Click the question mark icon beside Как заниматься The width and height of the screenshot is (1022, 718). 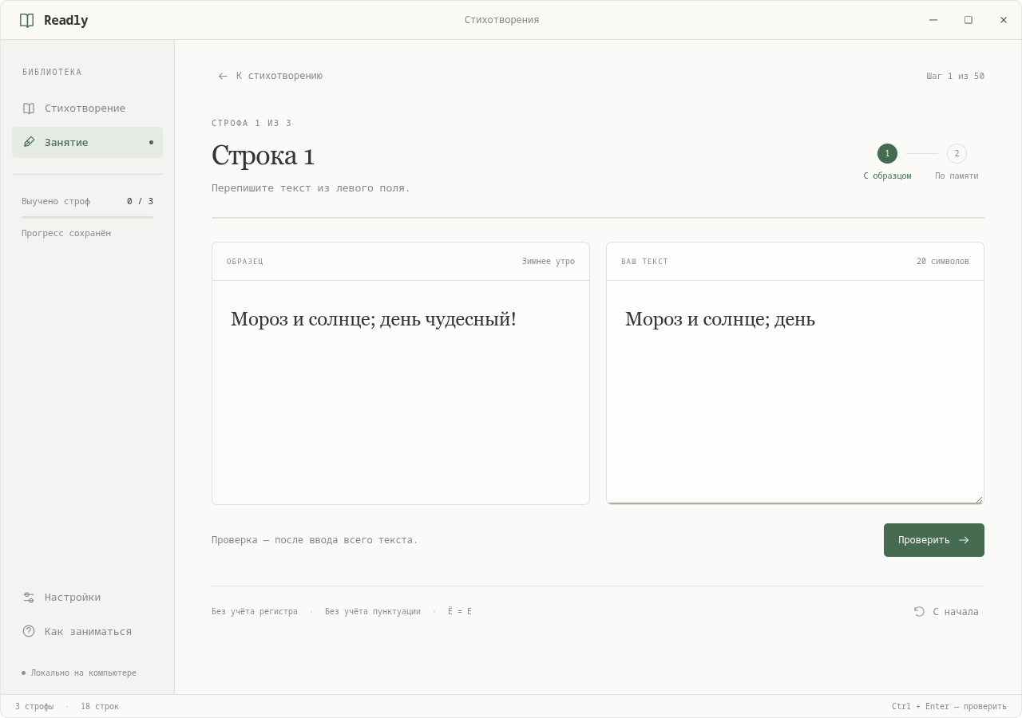click(x=29, y=631)
